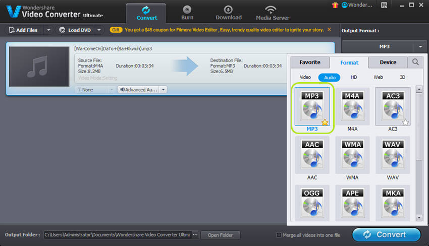The image size is (429, 246).
Task: Toggle favorite star on AC3 format
Action: 405,122
